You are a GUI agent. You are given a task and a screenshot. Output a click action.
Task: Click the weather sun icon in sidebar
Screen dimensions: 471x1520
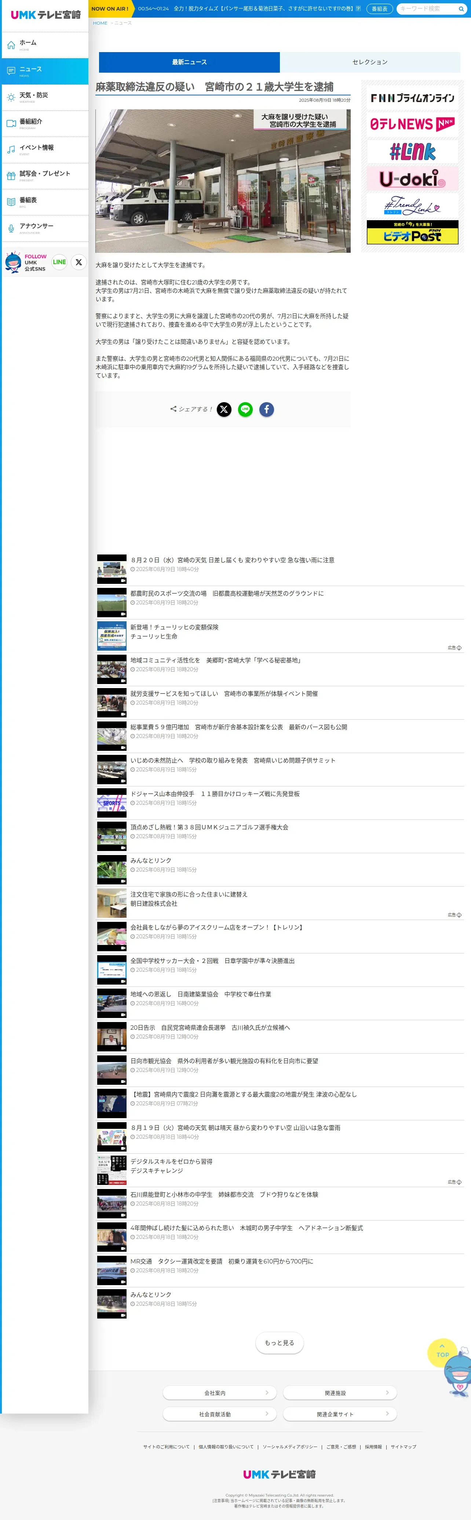[x=11, y=97]
